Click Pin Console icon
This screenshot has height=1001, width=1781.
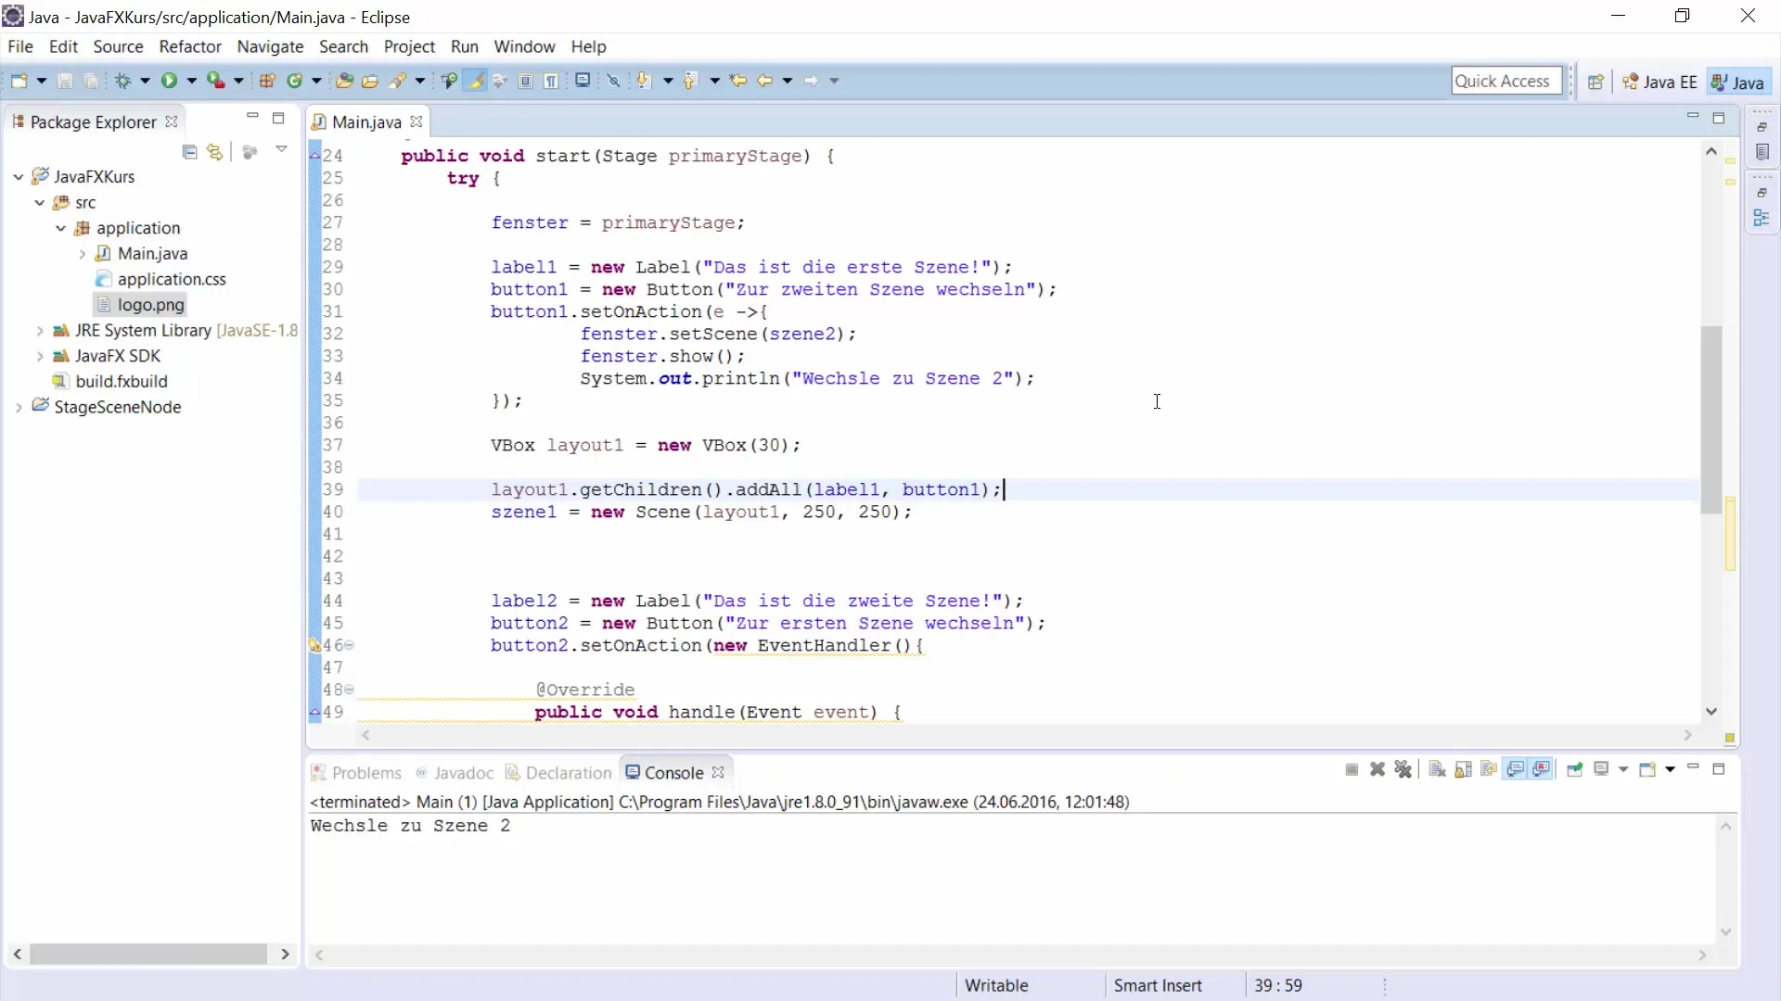(x=1574, y=769)
